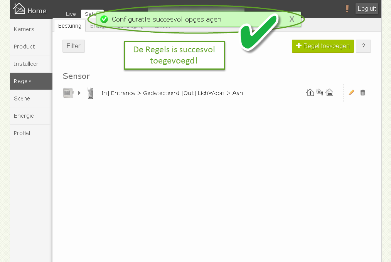Image resolution: width=391 pixels, height=262 pixels.
Task: Open the Filter options
Action: click(74, 46)
